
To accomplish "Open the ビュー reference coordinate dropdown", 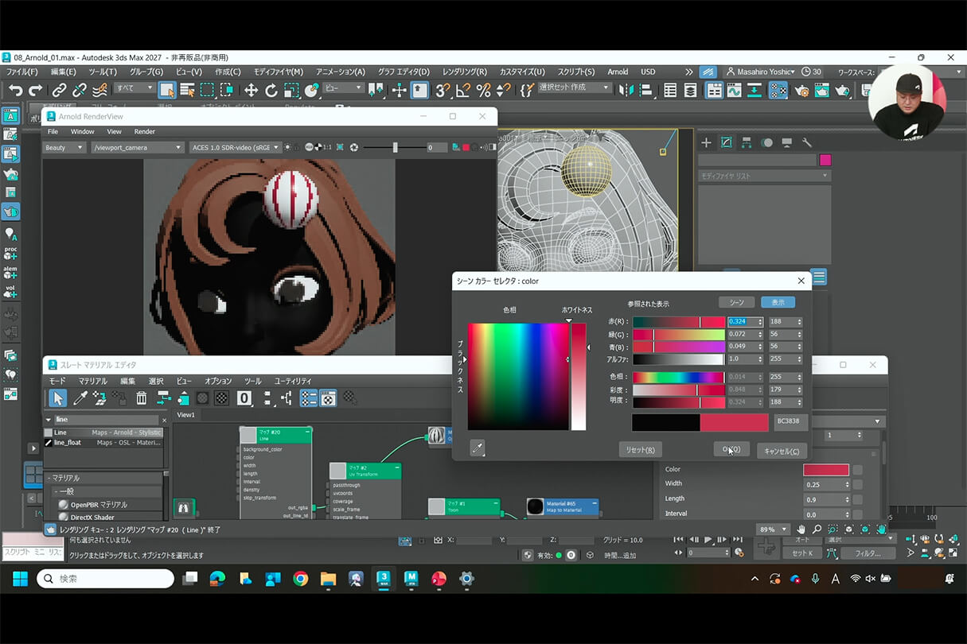I will coord(343,87).
